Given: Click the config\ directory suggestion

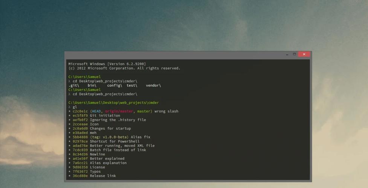Looking at the screenshot, I should 115,86.
